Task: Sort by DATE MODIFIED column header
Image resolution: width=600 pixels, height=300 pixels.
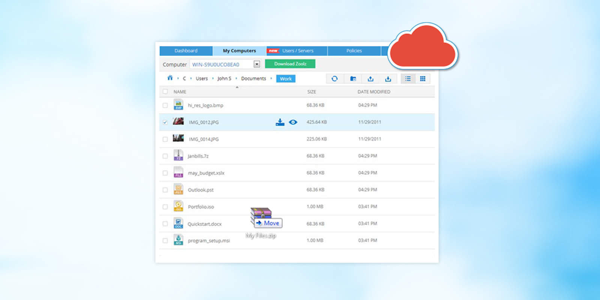Action: click(373, 92)
